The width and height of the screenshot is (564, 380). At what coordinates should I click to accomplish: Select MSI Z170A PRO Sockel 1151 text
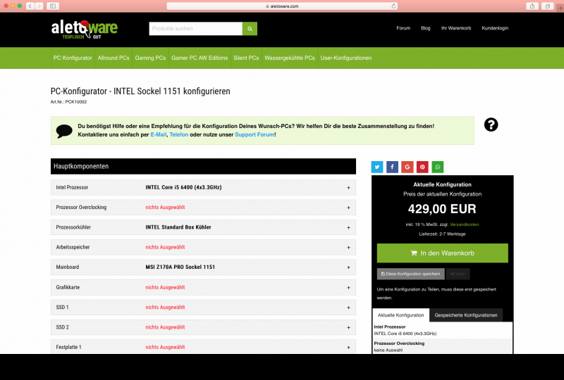[x=180, y=267]
